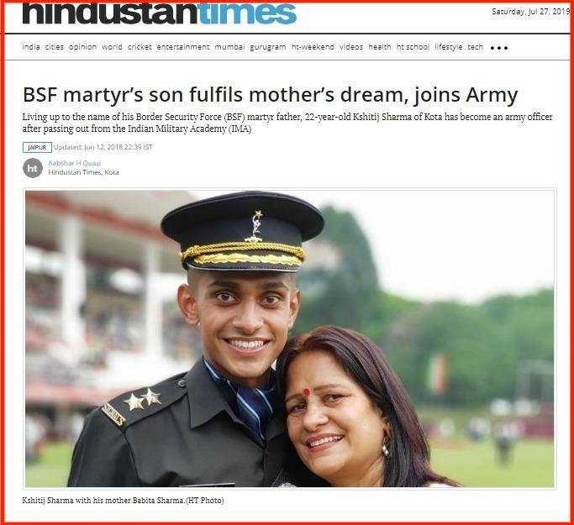Go to the videos section
Screen dimensions: 574x525
[x=351, y=47]
